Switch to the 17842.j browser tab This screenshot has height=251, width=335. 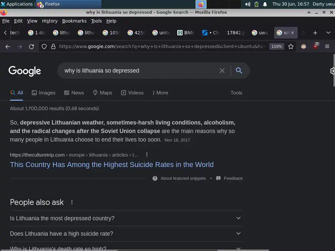(x=235, y=33)
